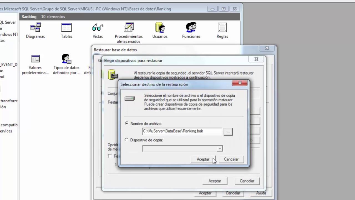Viewport: 355px width, 200px height.
Task: Click Ayuda in Restaurar base de datos dialog
Action: 261,193
